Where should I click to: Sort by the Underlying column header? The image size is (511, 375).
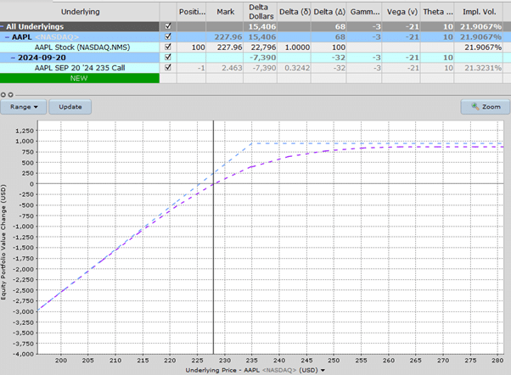81,12
